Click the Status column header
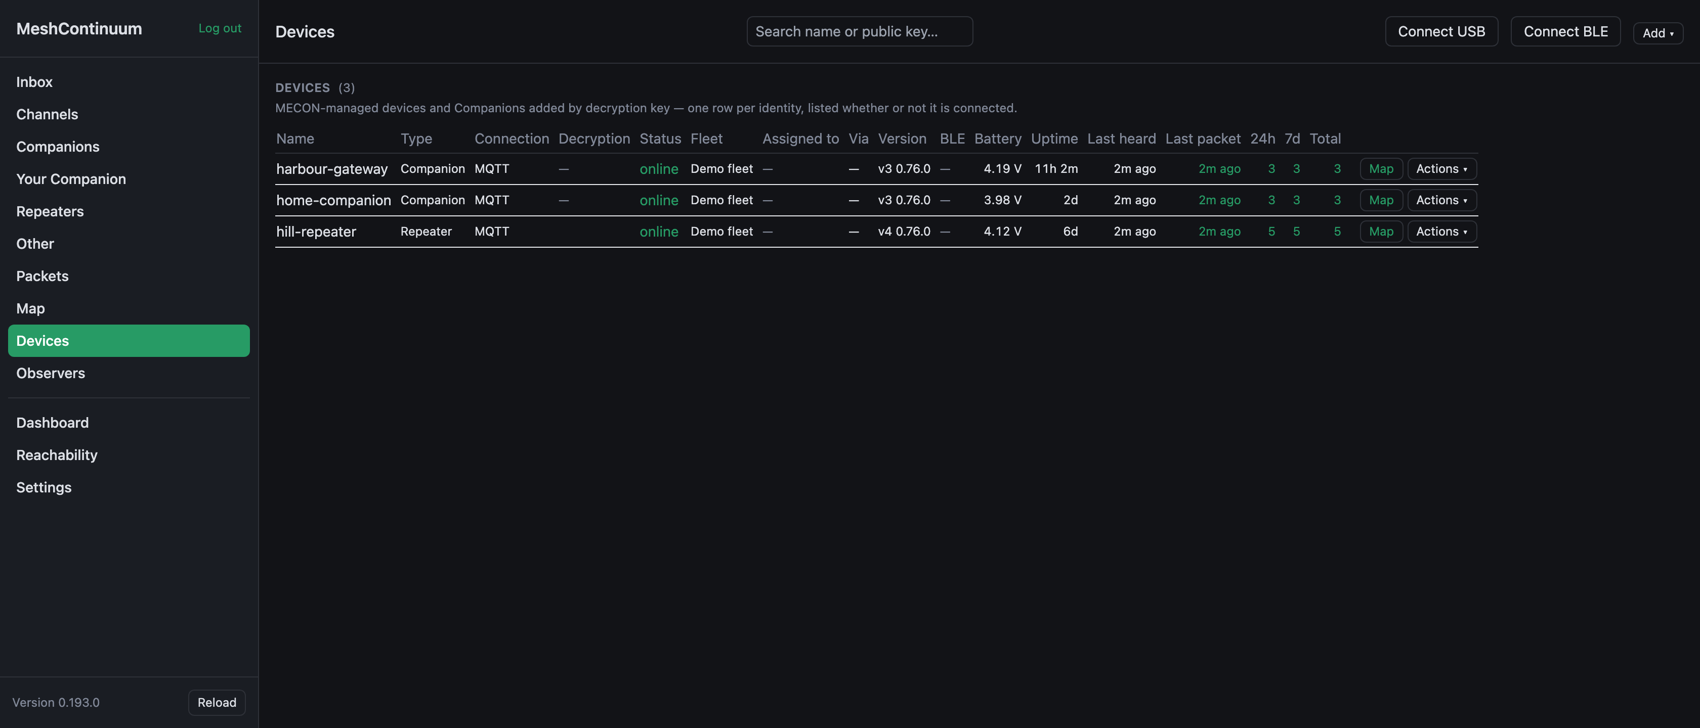This screenshot has width=1700, height=728. point(660,139)
